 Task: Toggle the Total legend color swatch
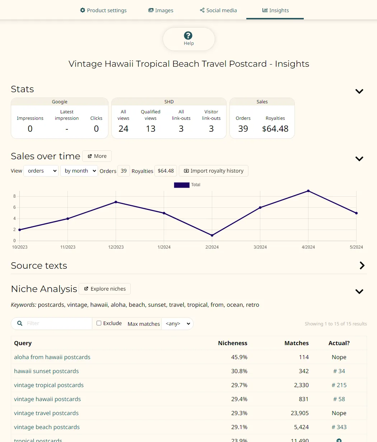pos(181,185)
